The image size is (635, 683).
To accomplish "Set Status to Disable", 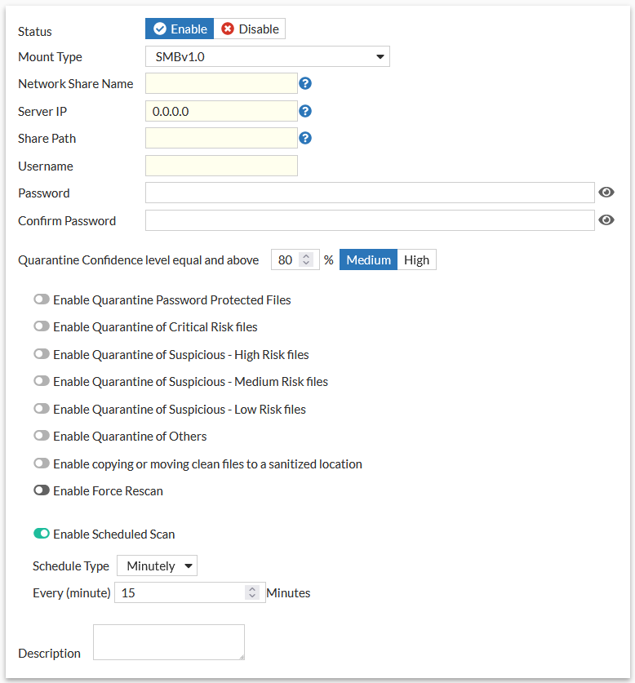I will click(x=250, y=29).
